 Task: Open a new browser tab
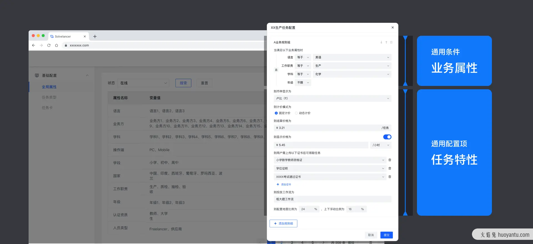95,36
